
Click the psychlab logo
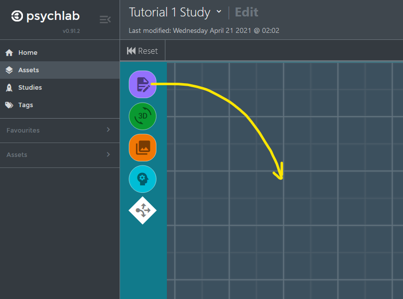[46, 16]
